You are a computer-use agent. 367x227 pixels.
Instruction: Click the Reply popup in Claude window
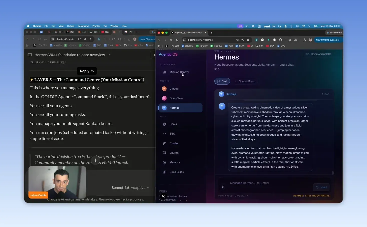(x=87, y=71)
